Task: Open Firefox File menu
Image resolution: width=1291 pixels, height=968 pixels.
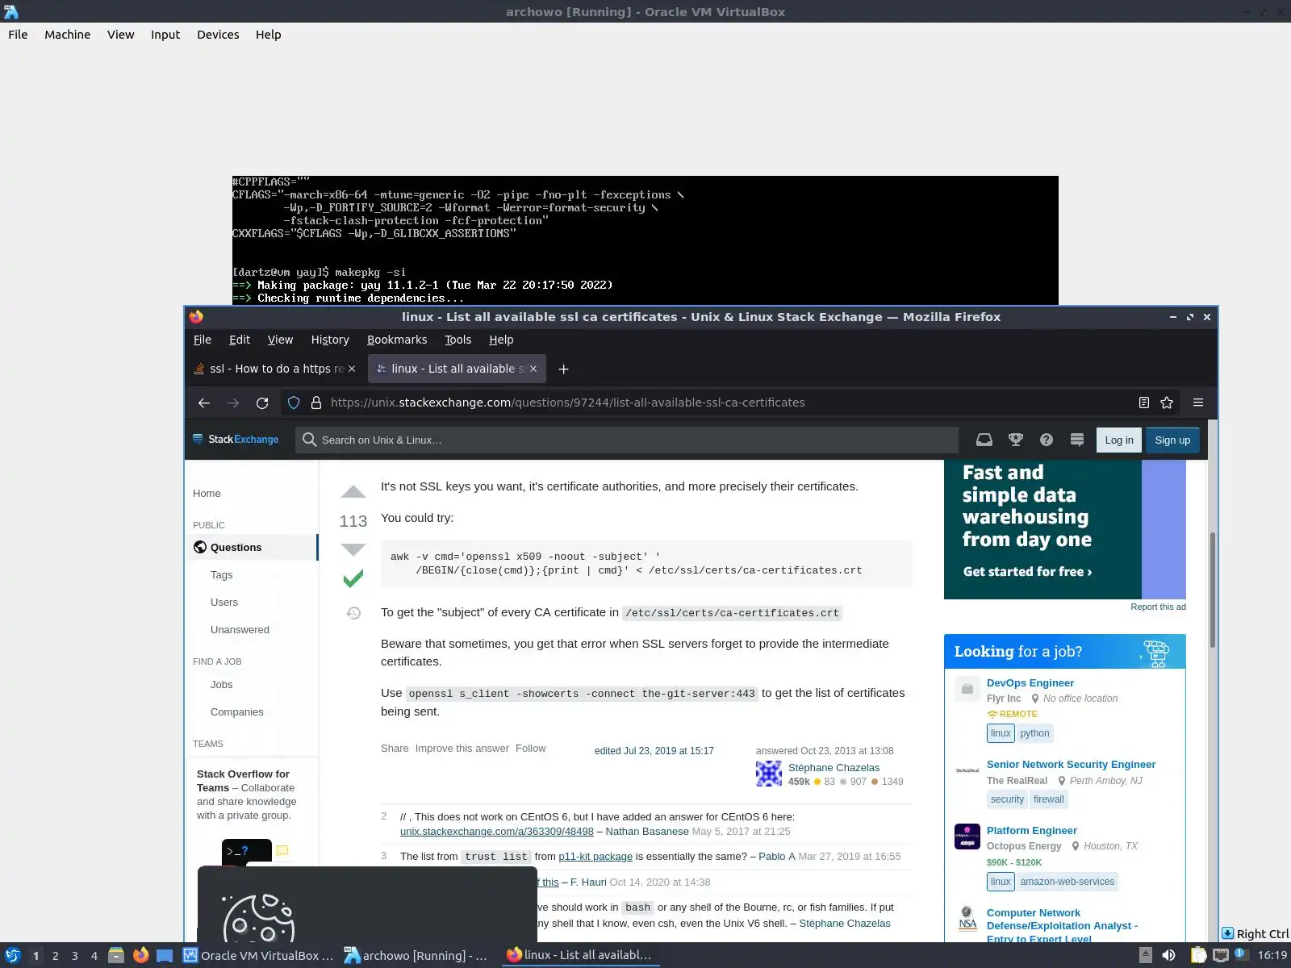Action: [203, 340]
